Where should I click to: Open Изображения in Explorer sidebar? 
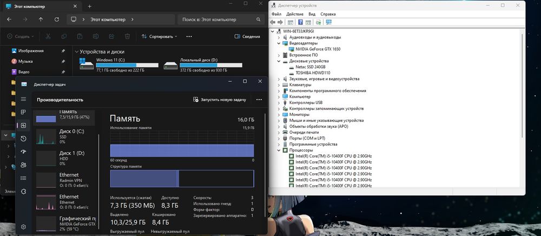pos(31,51)
